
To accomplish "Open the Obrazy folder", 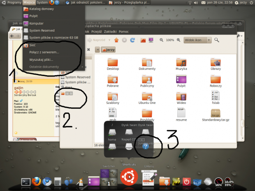I will (216, 64).
